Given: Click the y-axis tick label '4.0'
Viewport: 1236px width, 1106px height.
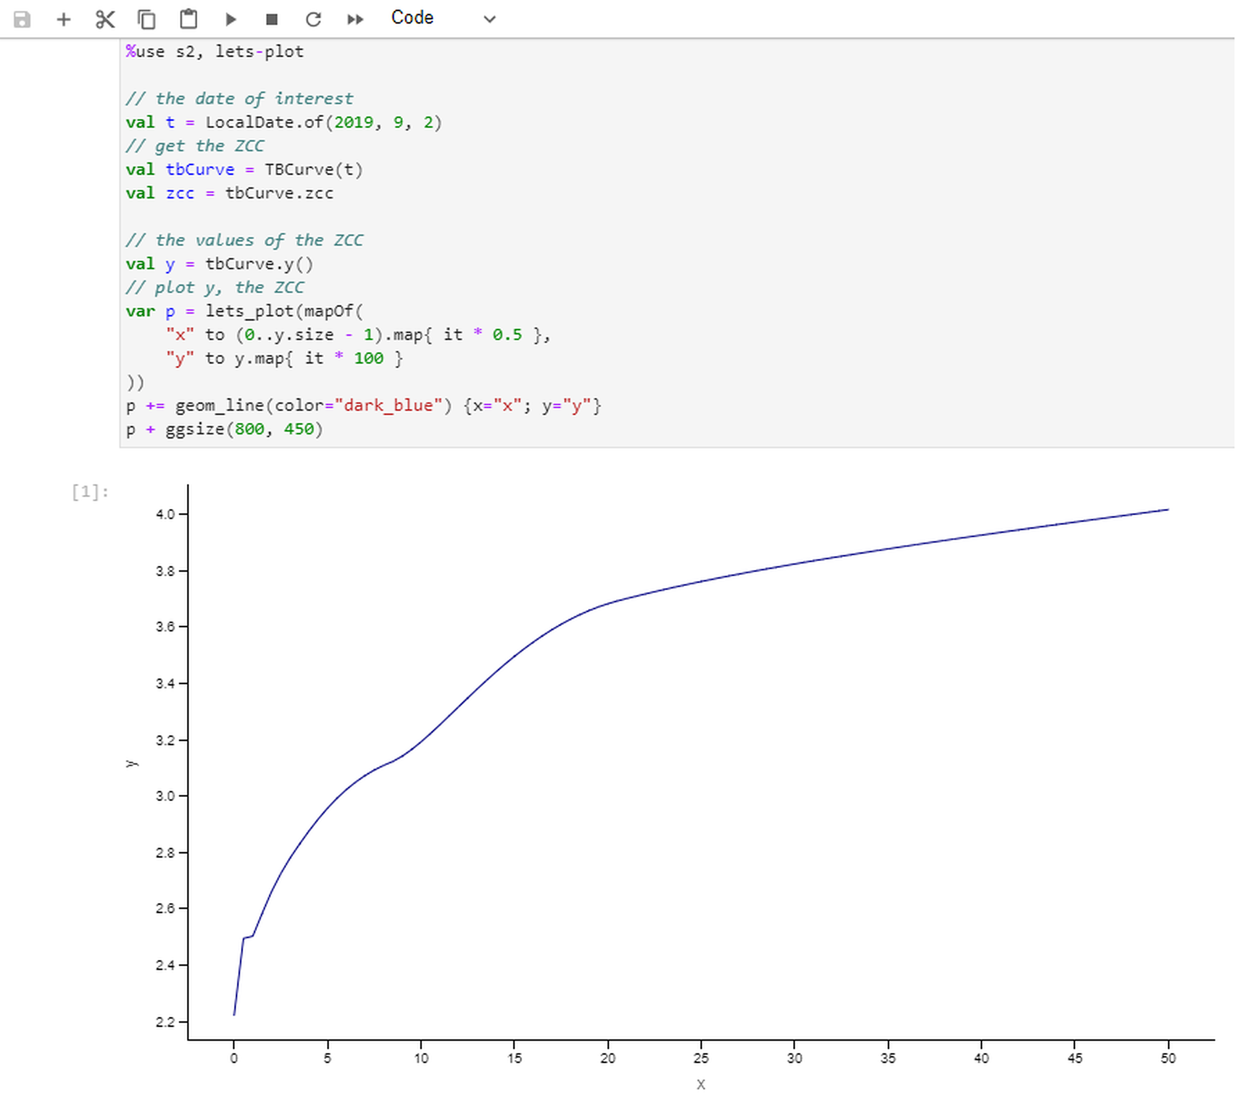Looking at the screenshot, I should pos(165,514).
